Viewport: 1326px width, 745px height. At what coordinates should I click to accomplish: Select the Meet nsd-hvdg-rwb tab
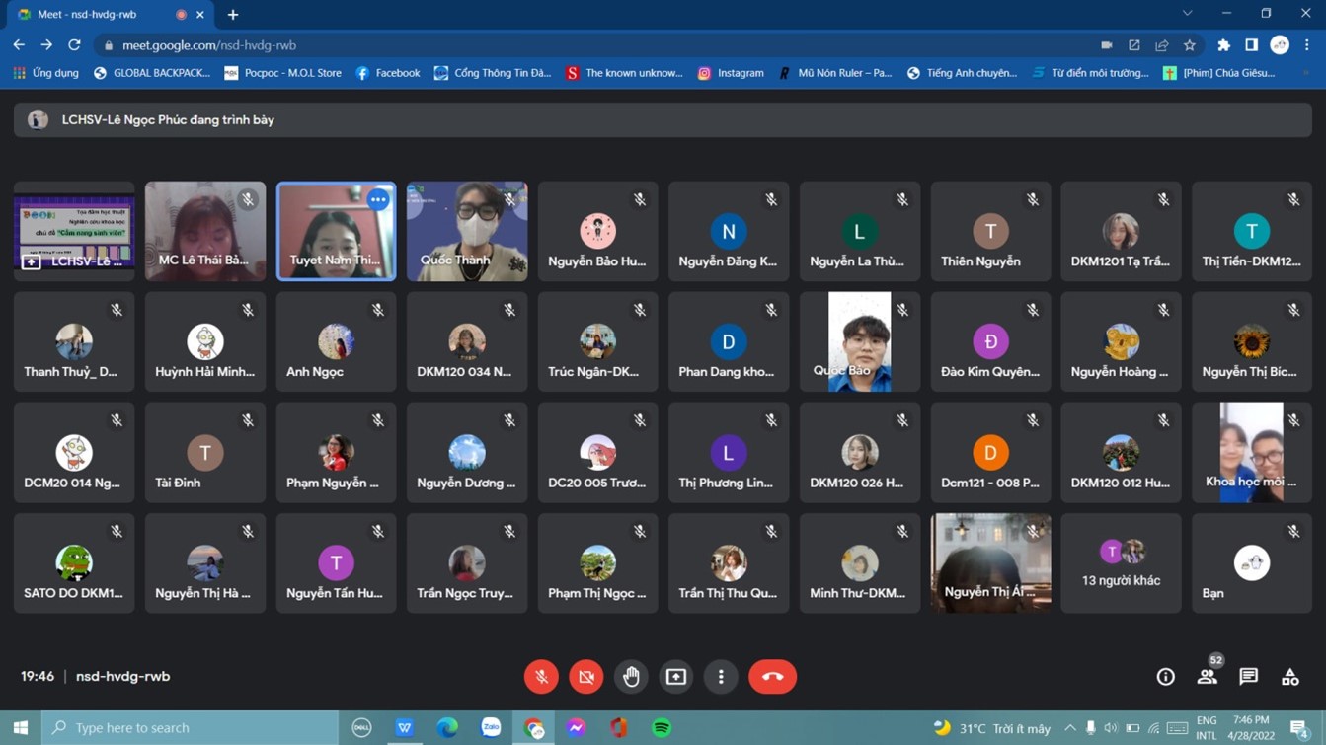point(89,15)
